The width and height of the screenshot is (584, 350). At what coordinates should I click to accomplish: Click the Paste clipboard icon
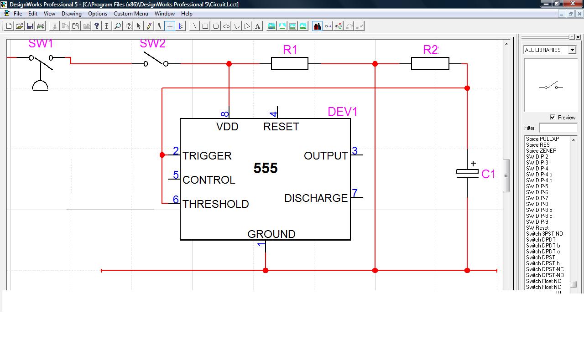coord(76,26)
